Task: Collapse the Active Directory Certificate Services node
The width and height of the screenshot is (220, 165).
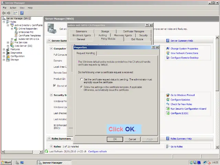Action: 8,25
